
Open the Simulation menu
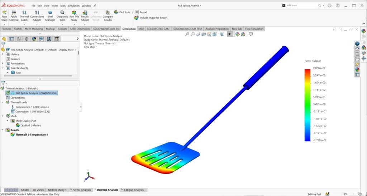[74, 6]
